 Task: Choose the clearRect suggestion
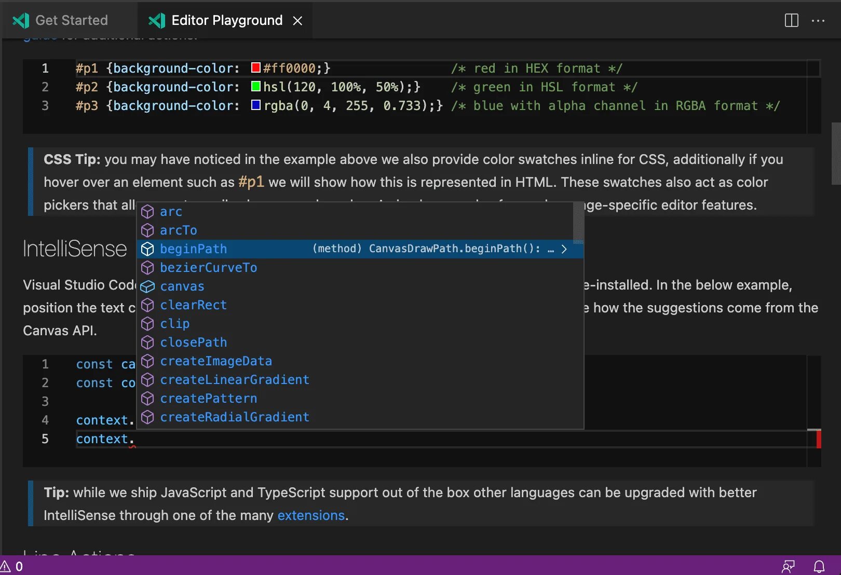pos(360,305)
